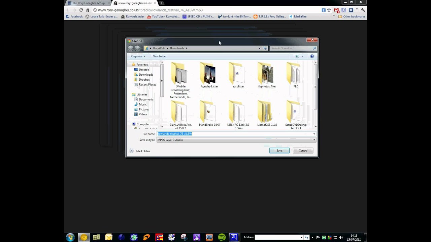Viewport: 431px width, 242px height.
Task: Click the Save button
Action: coord(279,151)
